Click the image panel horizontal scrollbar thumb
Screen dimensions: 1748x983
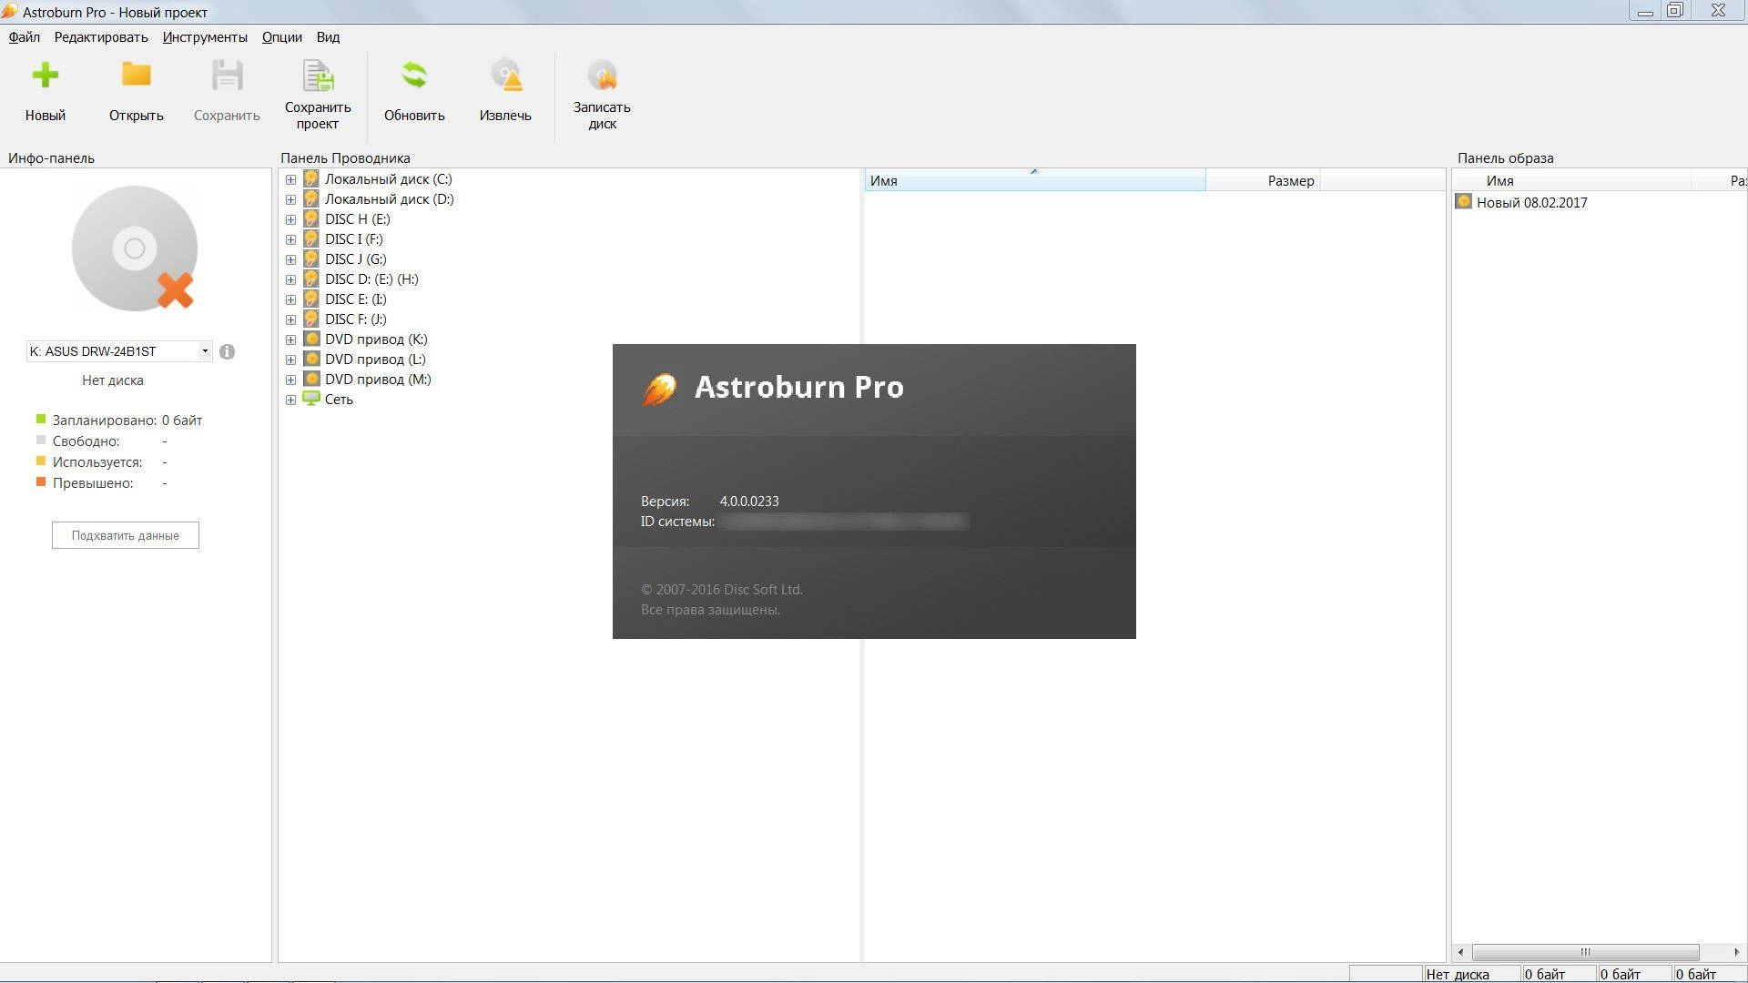[1585, 952]
